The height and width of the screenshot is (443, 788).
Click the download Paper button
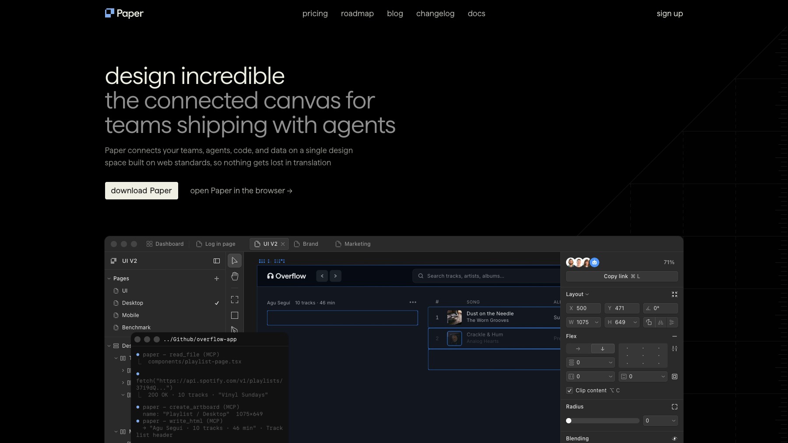[x=141, y=191]
